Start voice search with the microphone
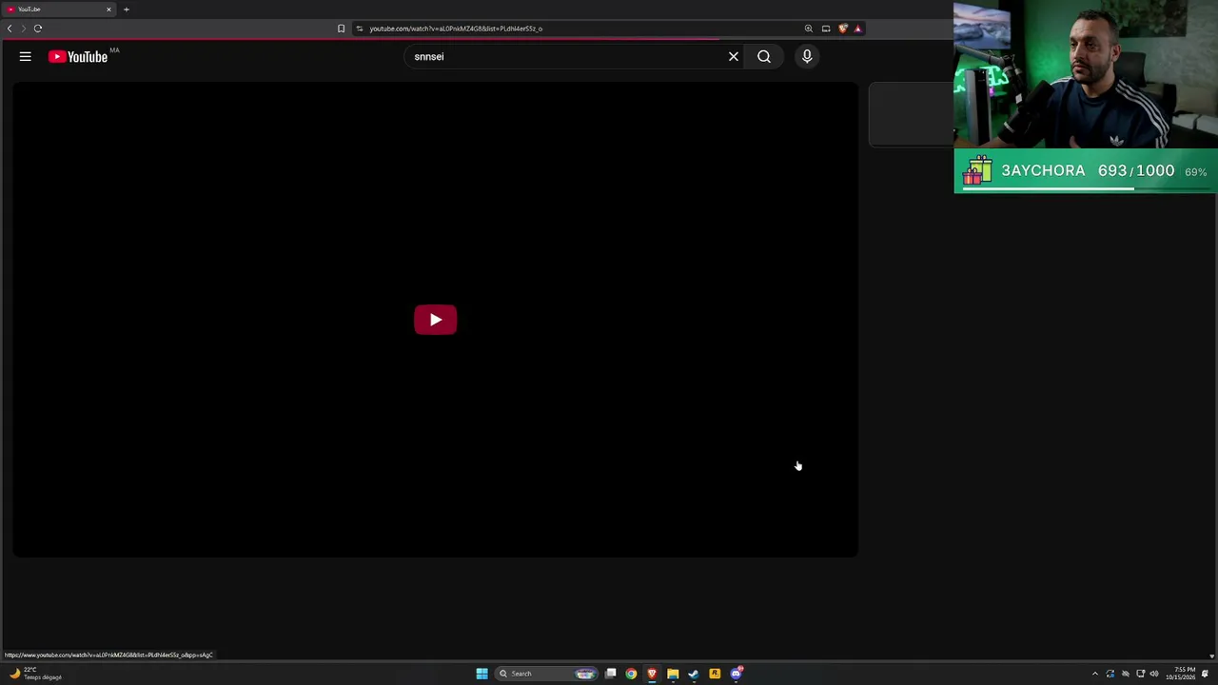Screen dimensions: 1218x685 point(807,57)
